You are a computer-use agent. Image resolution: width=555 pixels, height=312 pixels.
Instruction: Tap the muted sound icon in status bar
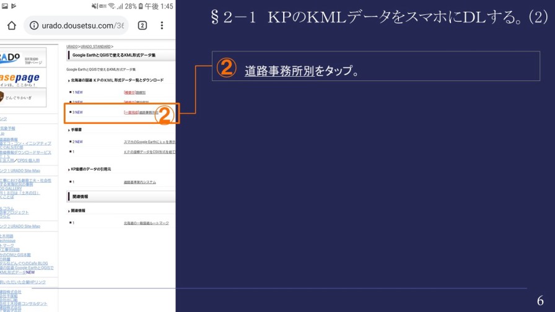[95, 6]
